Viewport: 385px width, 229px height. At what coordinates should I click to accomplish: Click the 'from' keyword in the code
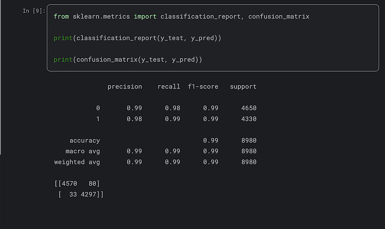[61, 17]
